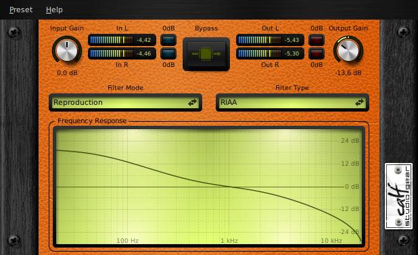The height and width of the screenshot is (255, 418).
Task: Toggle the Bypass chip button
Action: pos(206,54)
